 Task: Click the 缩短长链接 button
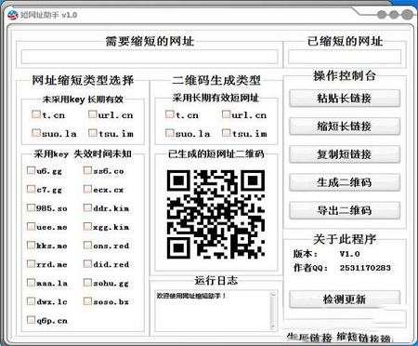point(345,126)
